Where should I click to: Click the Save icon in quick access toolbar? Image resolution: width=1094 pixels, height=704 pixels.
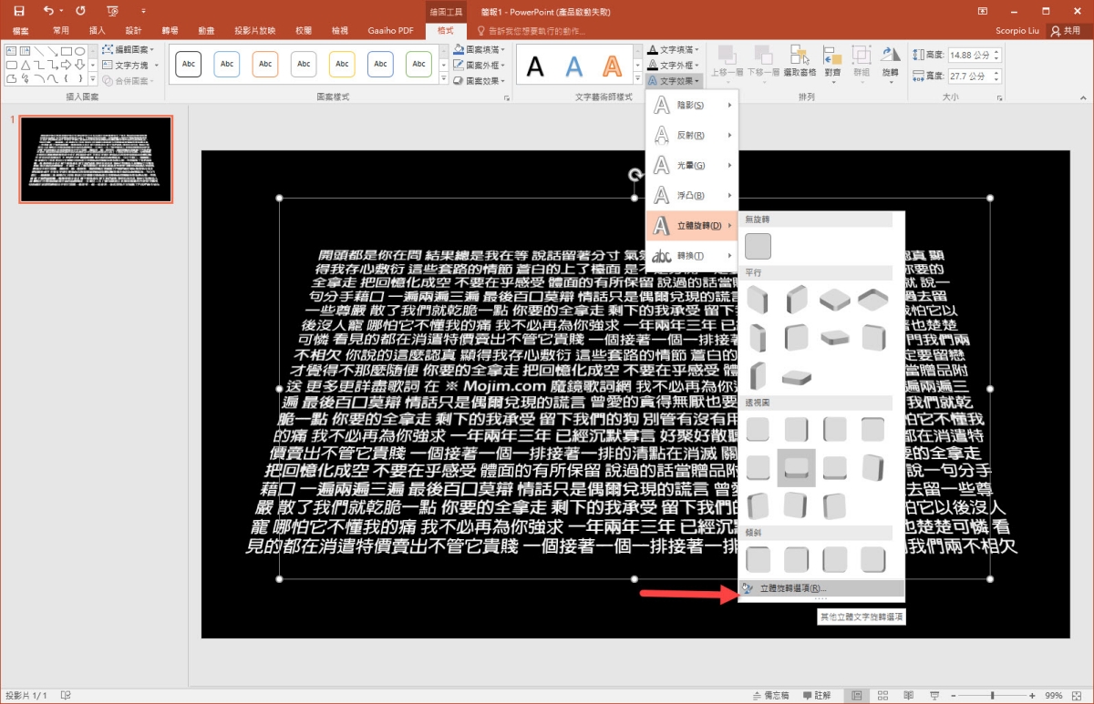point(18,11)
